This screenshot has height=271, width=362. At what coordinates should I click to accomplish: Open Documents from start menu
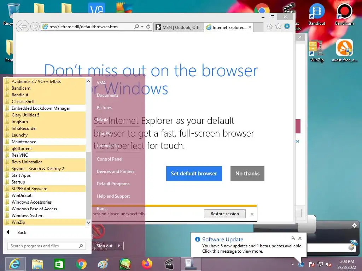pyautogui.click(x=107, y=95)
